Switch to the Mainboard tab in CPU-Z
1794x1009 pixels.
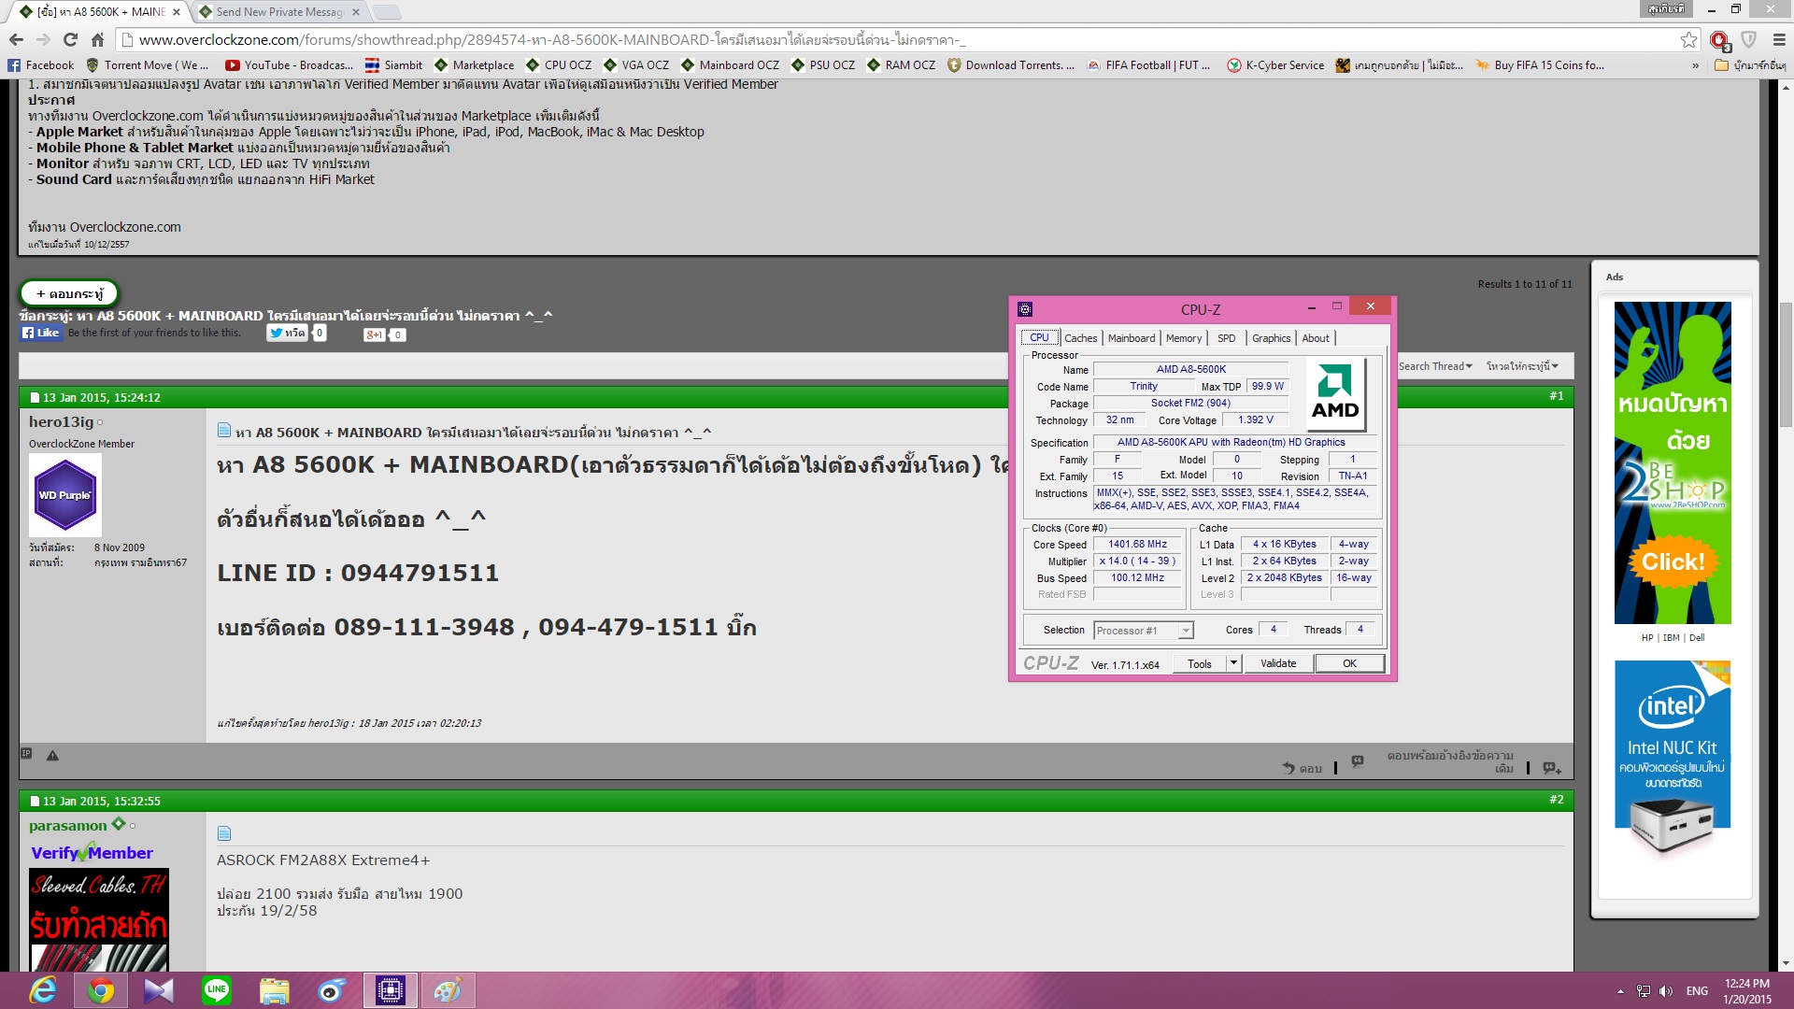point(1131,338)
